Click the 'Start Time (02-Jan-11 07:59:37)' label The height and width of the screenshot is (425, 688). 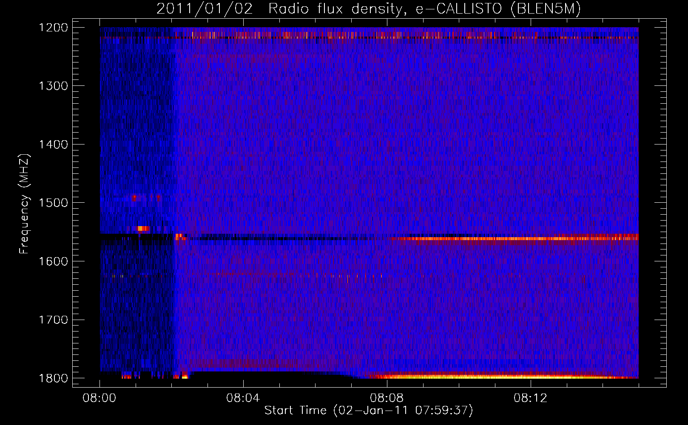[x=369, y=411]
